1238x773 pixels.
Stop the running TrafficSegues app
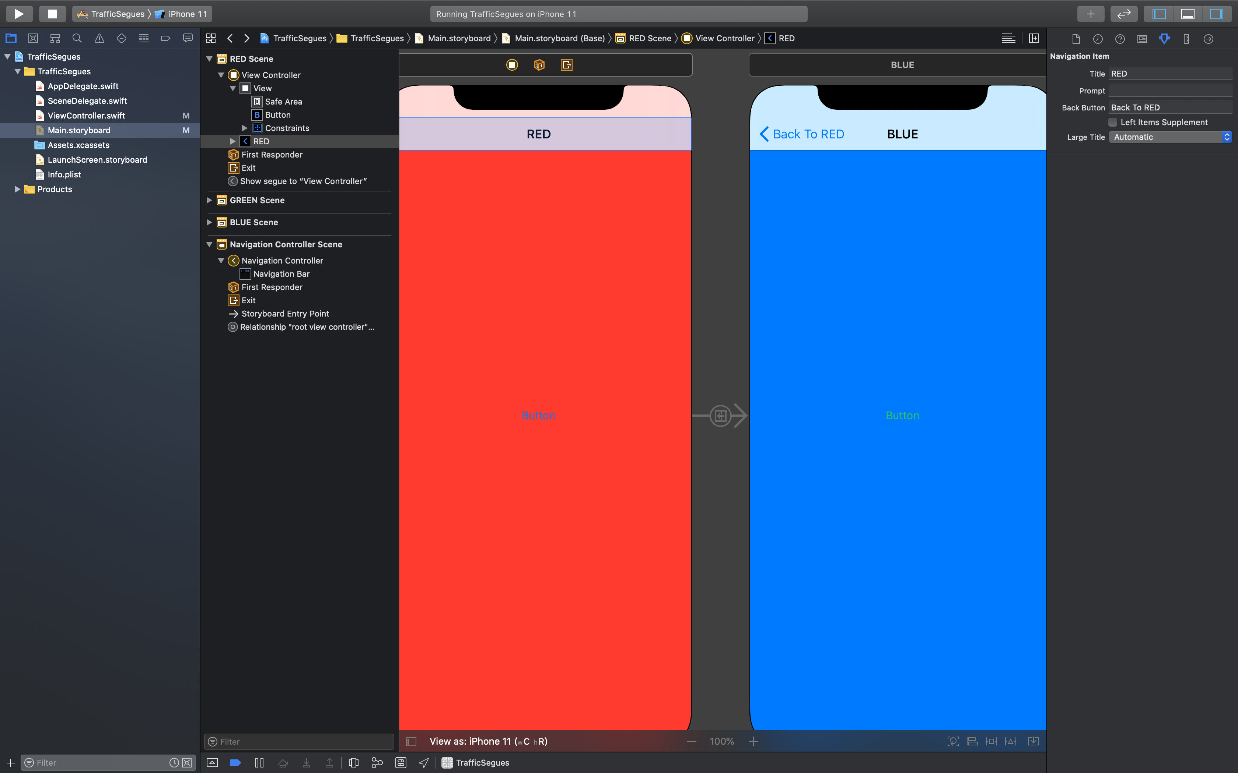52,14
